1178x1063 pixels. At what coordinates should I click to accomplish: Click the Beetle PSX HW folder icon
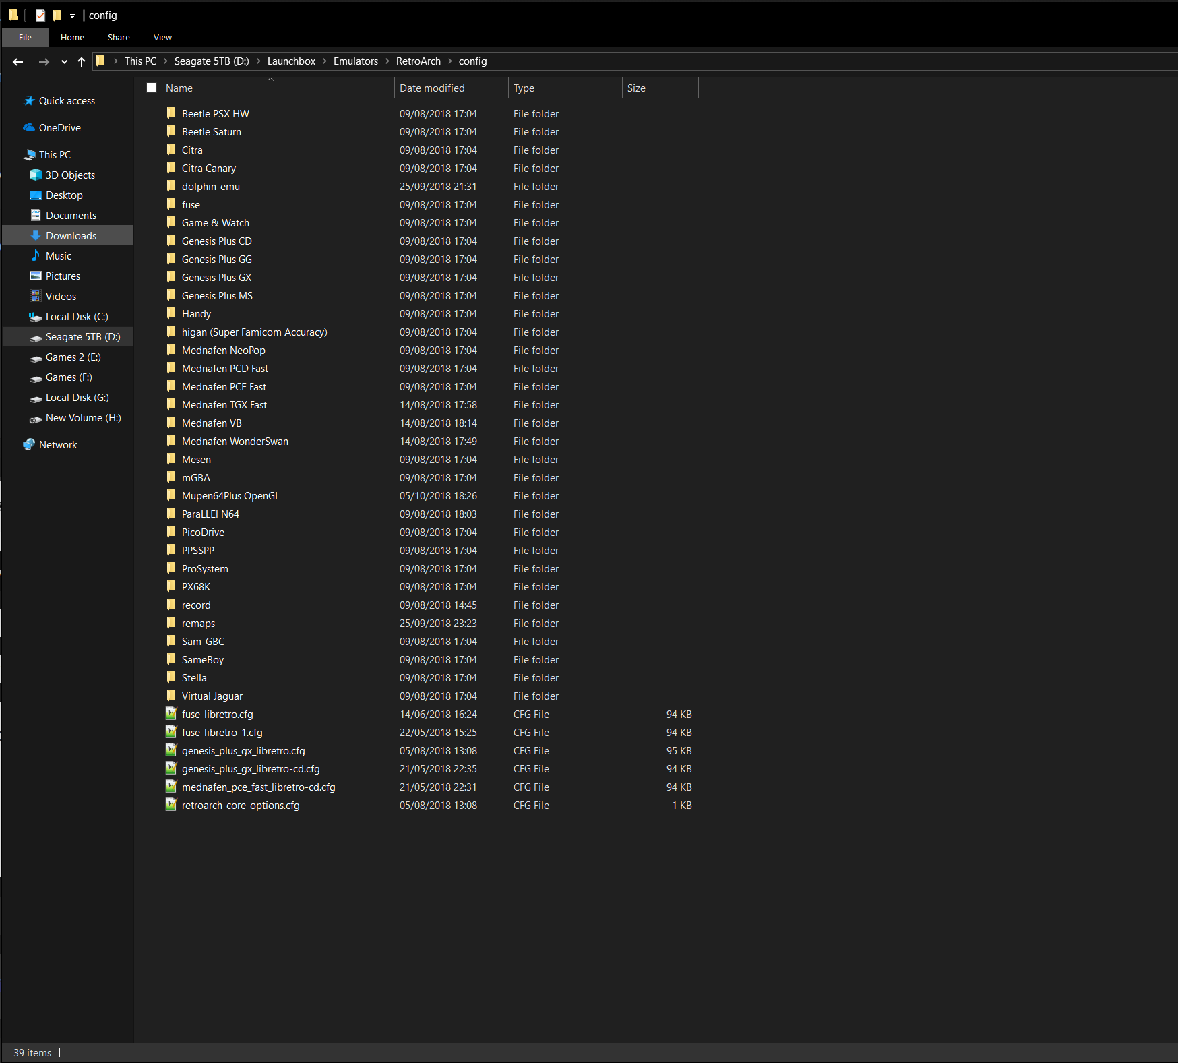tap(171, 113)
